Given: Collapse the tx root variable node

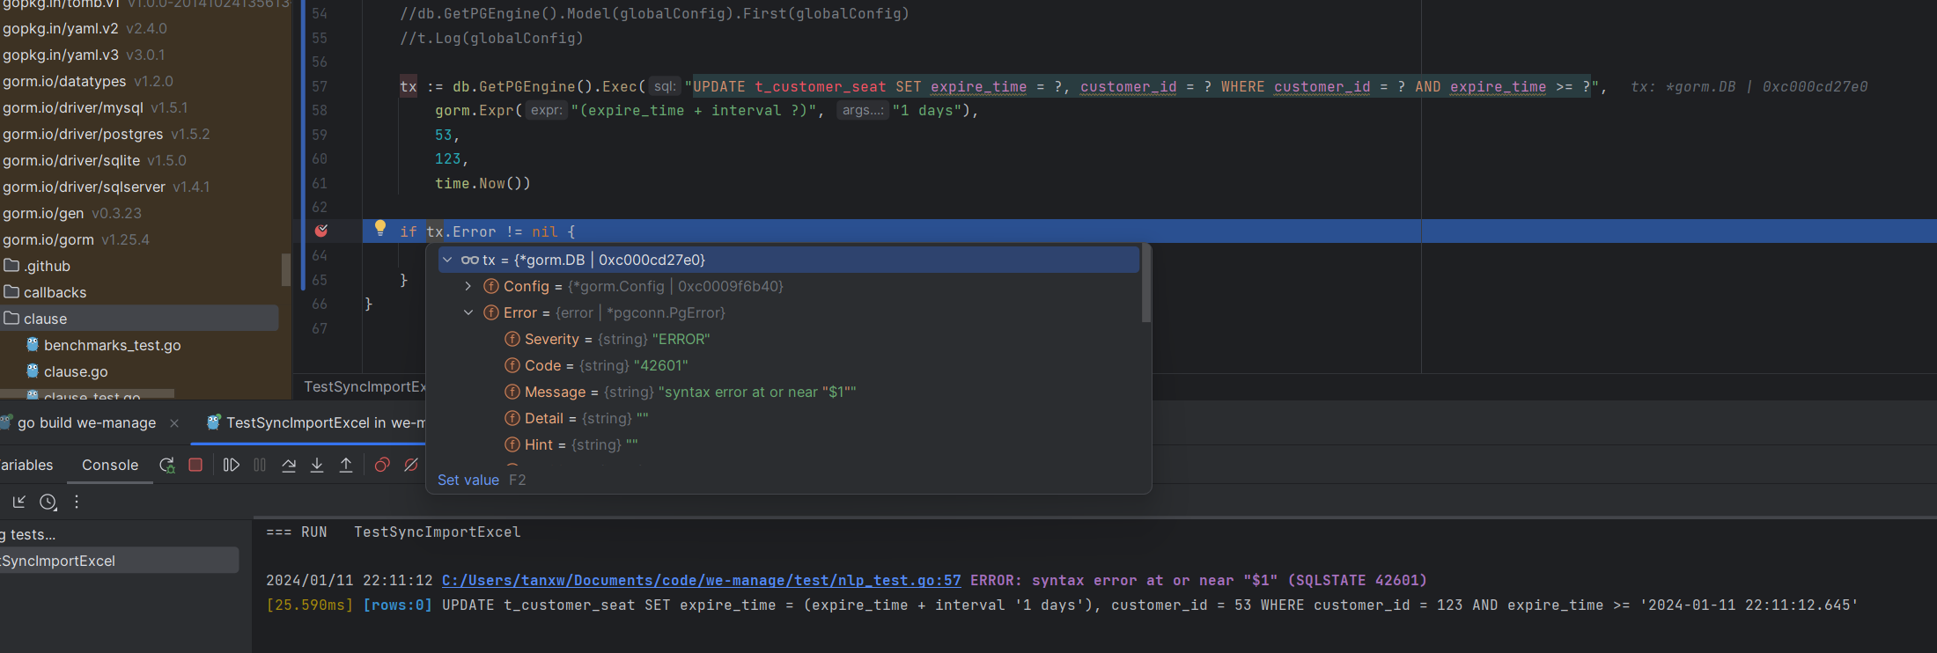Looking at the screenshot, I should 447,260.
